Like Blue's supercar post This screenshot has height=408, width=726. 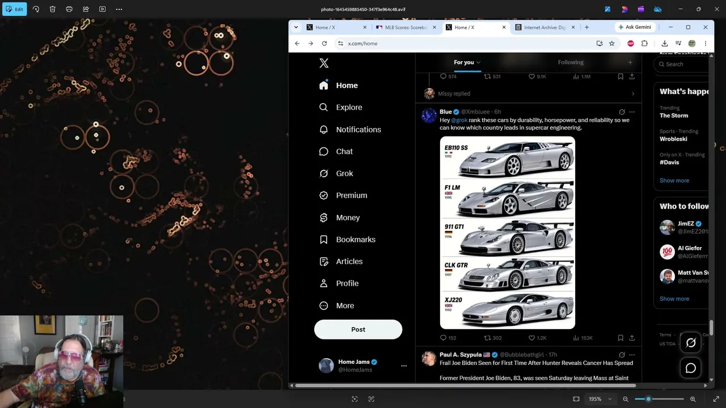pos(537,338)
